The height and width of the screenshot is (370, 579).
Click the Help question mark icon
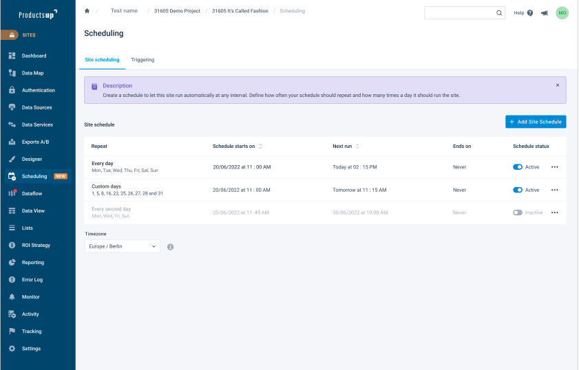(x=529, y=13)
